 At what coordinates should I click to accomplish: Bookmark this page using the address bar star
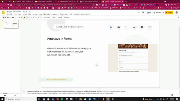coord(93,5)
